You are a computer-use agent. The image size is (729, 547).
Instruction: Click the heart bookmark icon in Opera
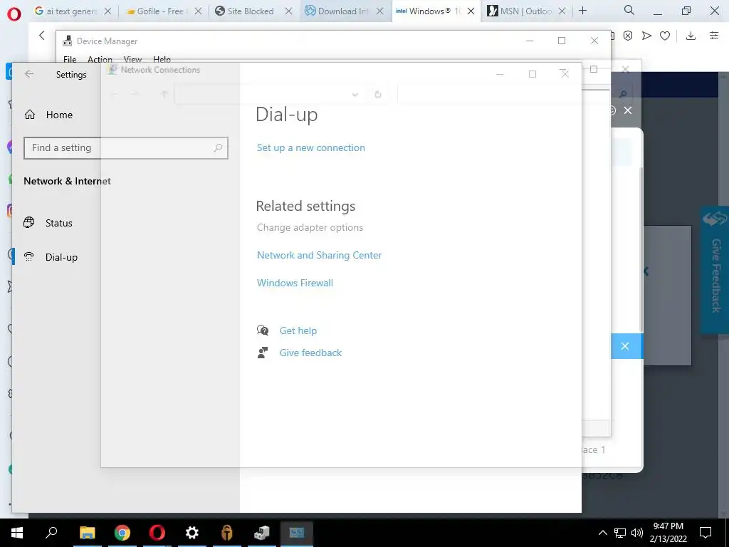(x=665, y=36)
